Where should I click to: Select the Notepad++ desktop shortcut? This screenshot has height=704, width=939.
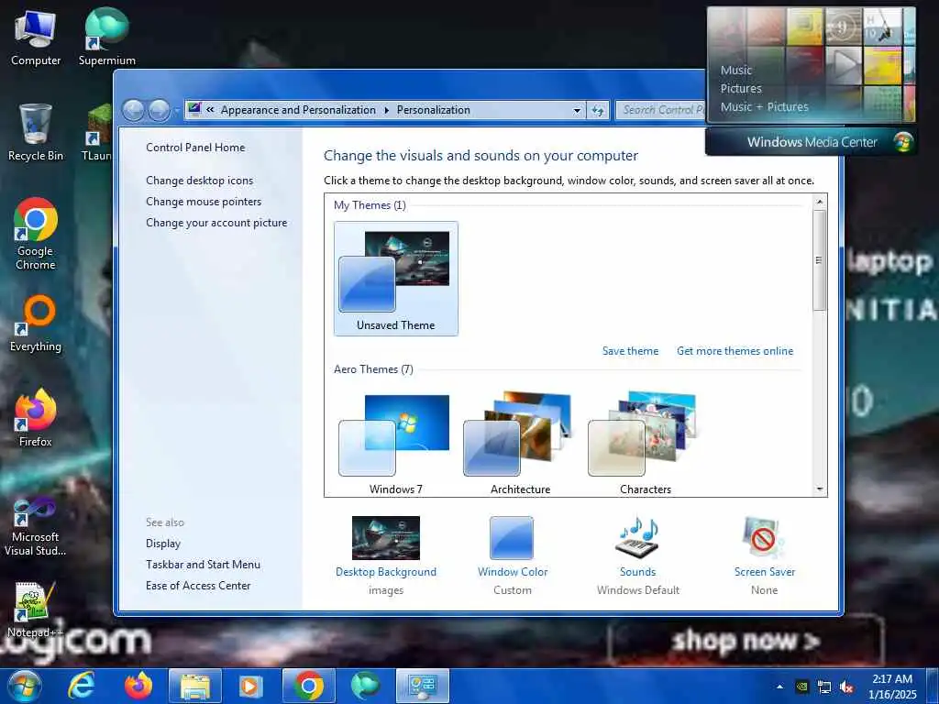pos(36,610)
